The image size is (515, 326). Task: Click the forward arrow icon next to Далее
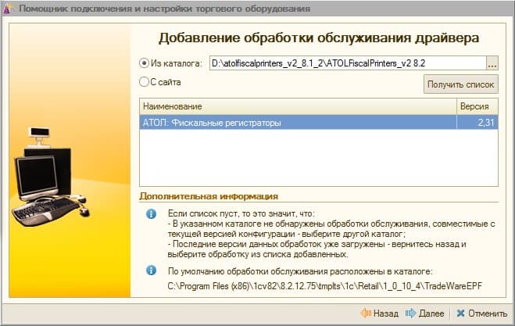point(410,313)
